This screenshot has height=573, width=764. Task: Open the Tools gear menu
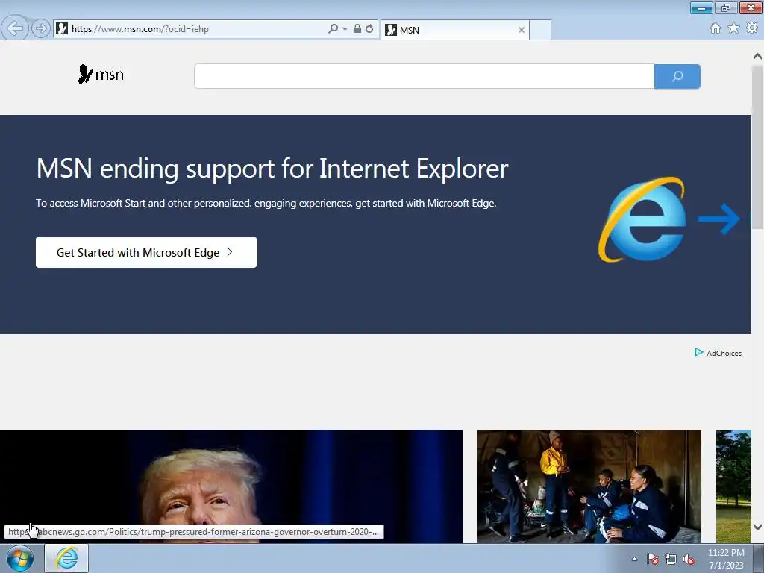(x=752, y=28)
